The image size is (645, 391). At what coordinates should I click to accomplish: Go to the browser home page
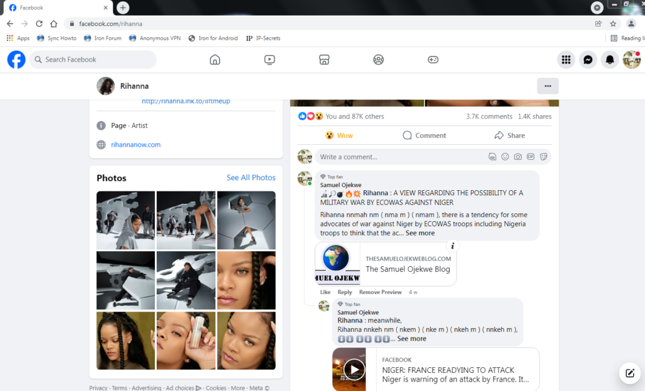point(54,23)
